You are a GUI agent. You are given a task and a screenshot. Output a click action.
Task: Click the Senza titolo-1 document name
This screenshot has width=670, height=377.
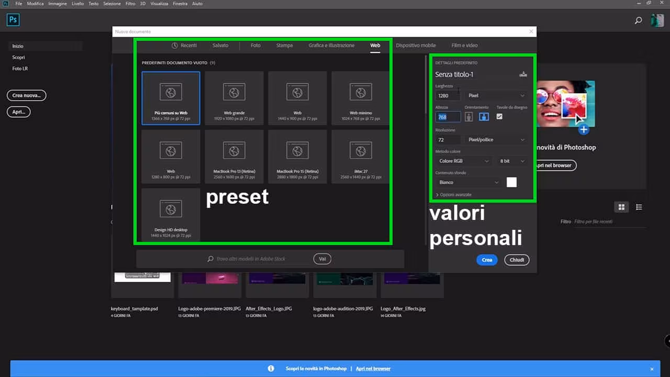click(454, 74)
